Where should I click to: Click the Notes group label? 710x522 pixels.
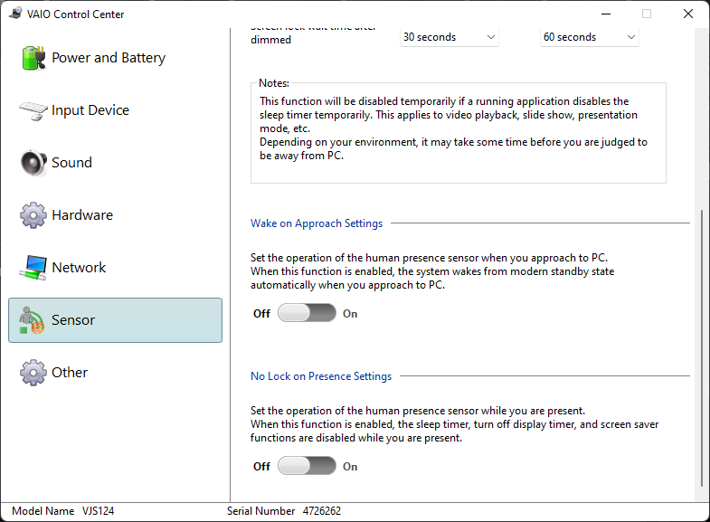[274, 83]
